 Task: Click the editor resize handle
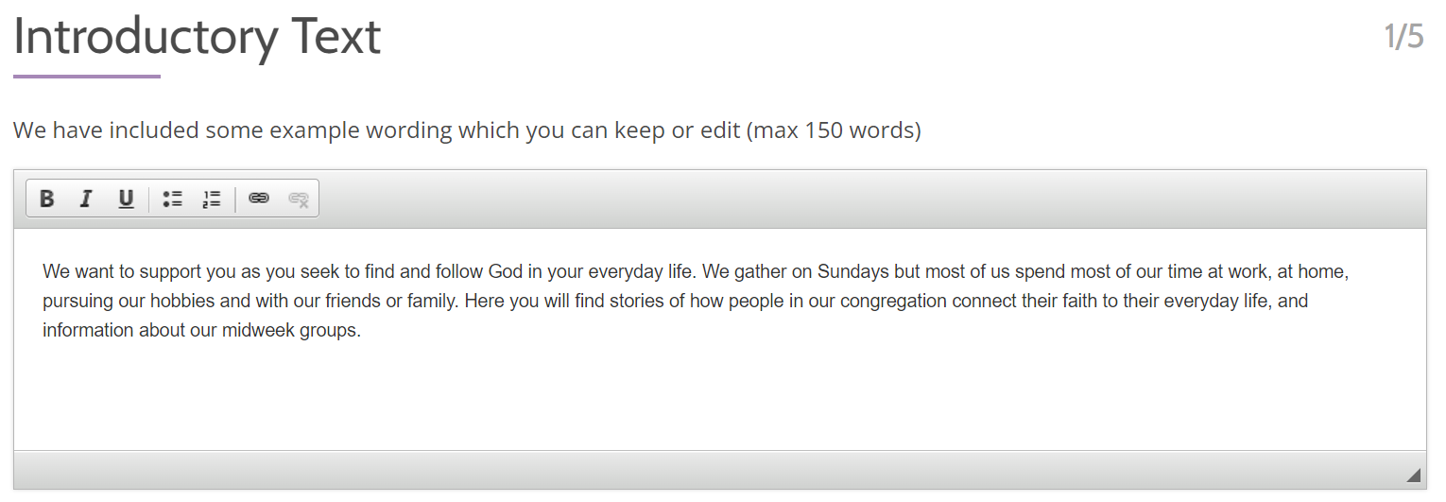[1414, 475]
